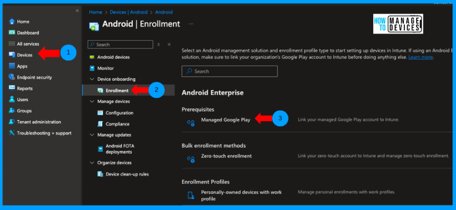This screenshot has width=456, height=210.
Task: Select Home in left navigation
Action: pyautogui.click(x=23, y=21)
